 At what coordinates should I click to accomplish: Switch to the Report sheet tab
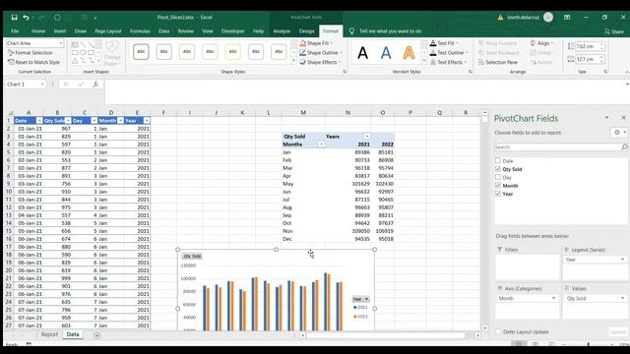click(x=49, y=334)
